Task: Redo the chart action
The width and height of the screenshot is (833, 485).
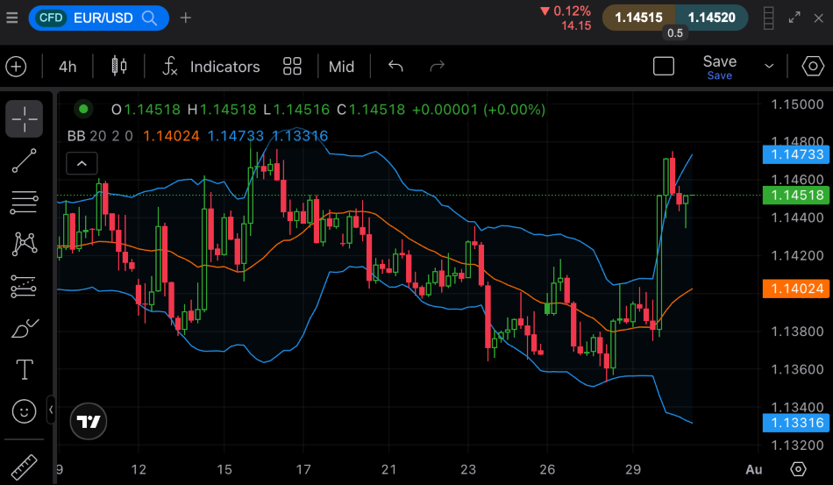Action: point(437,67)
